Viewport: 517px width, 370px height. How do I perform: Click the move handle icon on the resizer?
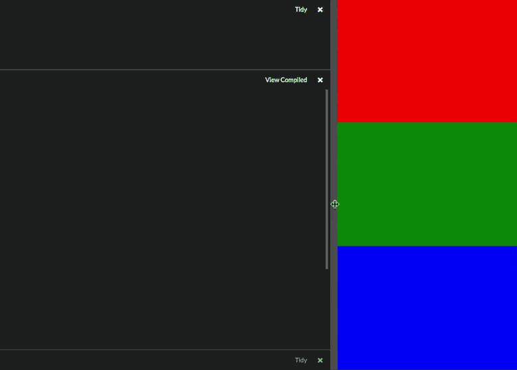(334, 205)
